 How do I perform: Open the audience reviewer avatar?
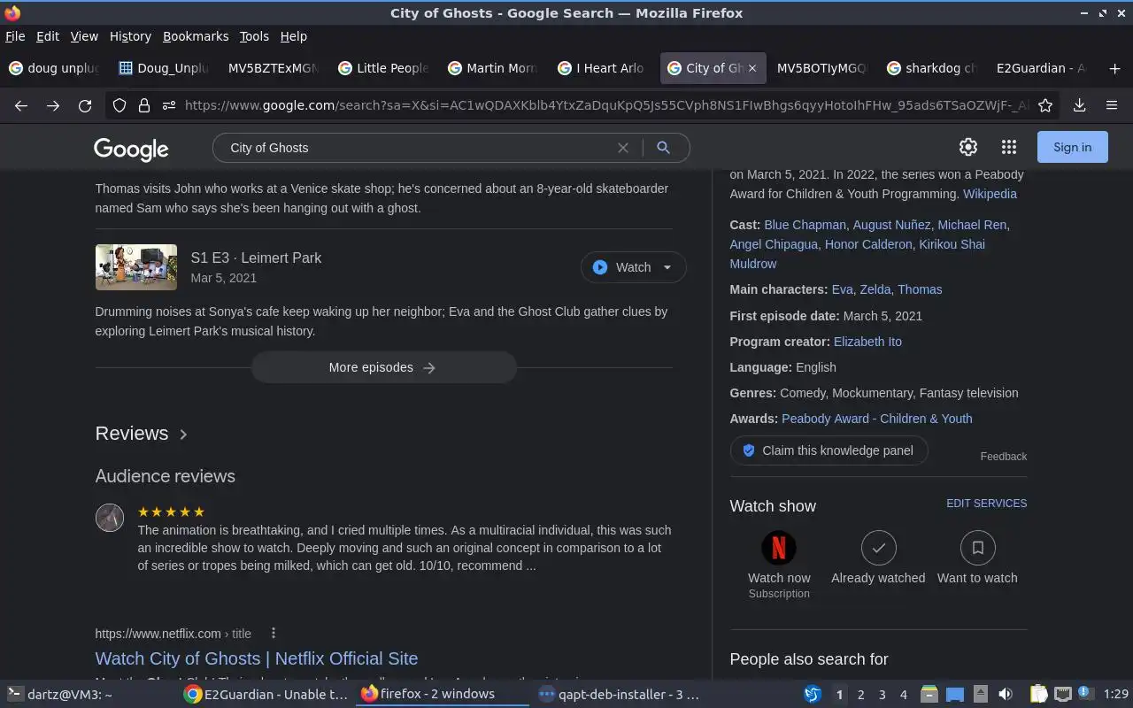pyautogui.click(x=110, y=518)
